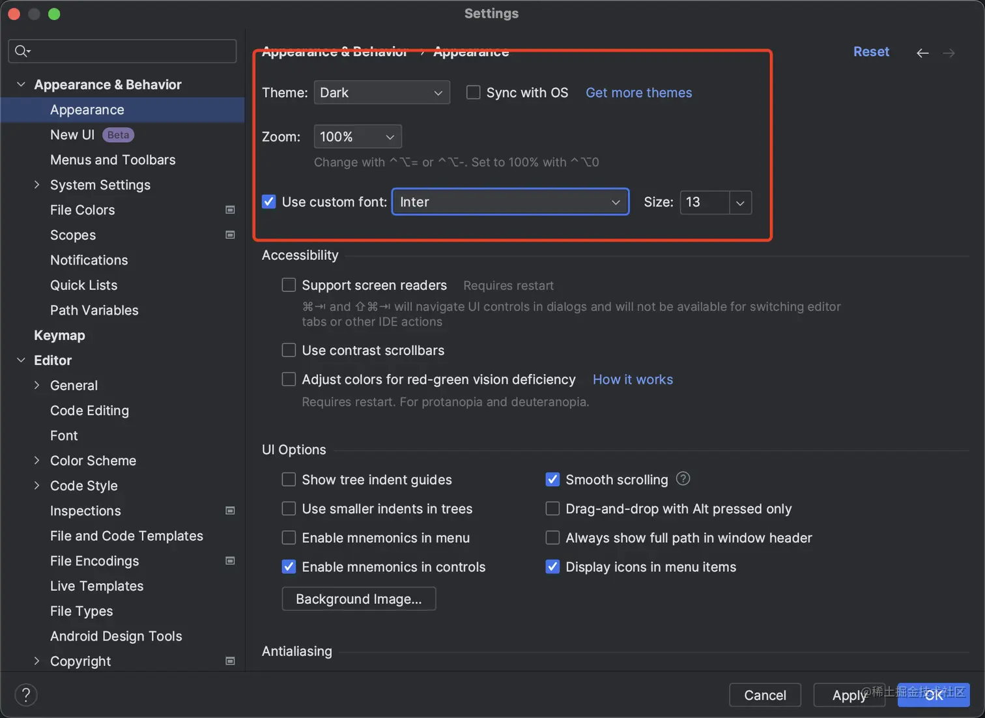Click the search magnifier icon in settings
Image resolution: width=985 pixels, height=718 pixels.
(22, 51)
